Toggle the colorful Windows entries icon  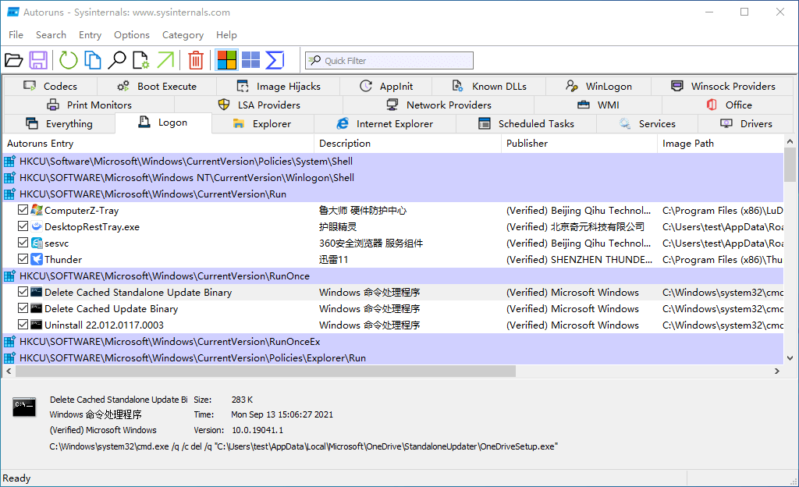click(227, 60)
